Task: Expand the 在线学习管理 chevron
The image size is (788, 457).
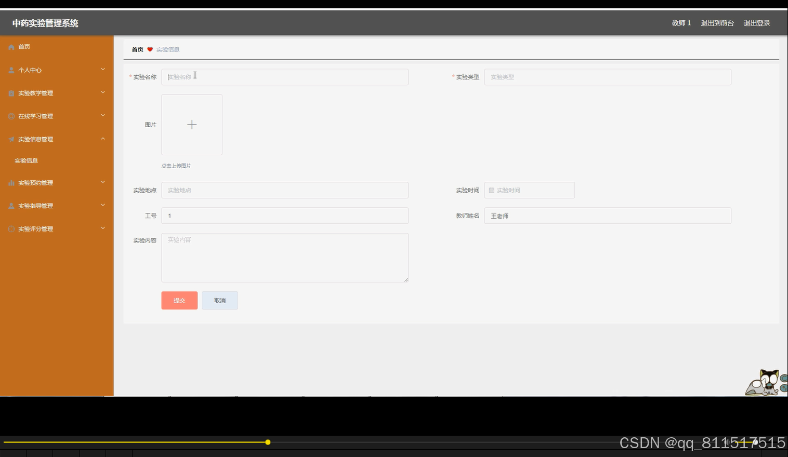Action: tap(103, 115)
